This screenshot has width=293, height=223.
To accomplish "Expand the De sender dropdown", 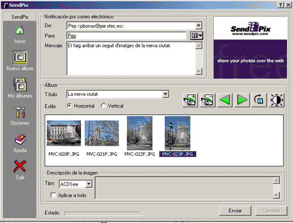I will [x=199, y=26].
